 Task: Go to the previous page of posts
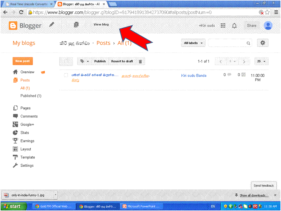[x=221, y=61]
